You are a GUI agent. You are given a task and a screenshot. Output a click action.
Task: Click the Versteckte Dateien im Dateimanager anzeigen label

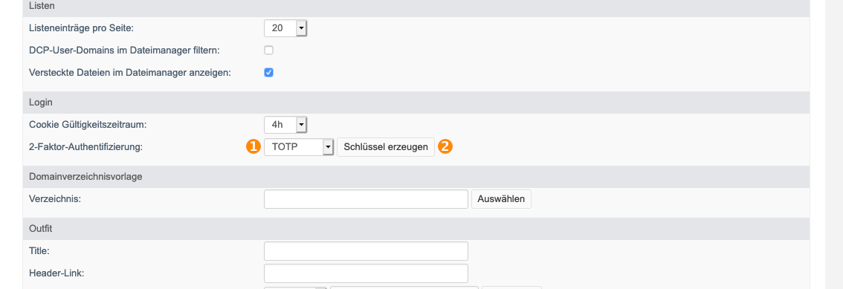129,72
